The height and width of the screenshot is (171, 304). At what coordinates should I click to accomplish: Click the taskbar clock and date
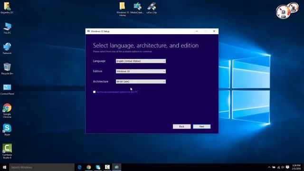point(296,167)
